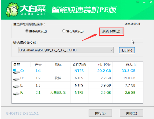Click the XP_17_2_17_1.GHO path combo box

click(x=66, y=50)
